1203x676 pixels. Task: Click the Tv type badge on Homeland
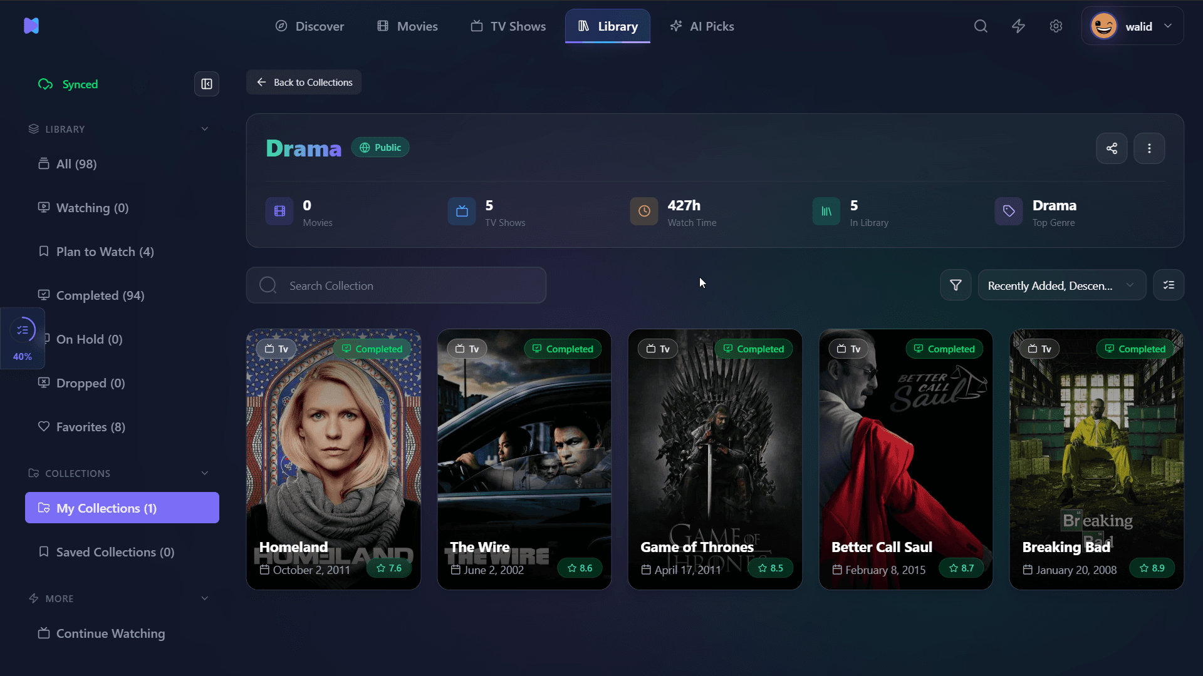point(276,349)
